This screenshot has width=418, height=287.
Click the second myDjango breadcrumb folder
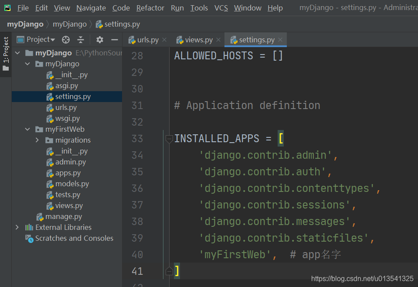point(70,24)
